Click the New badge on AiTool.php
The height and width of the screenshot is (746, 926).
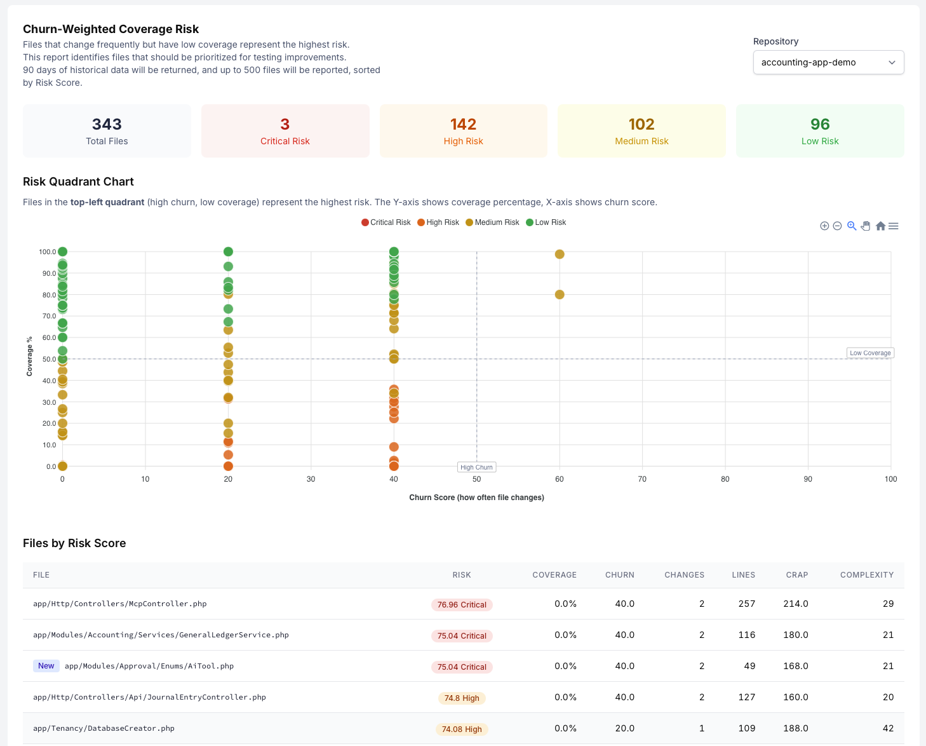point(46,666)
